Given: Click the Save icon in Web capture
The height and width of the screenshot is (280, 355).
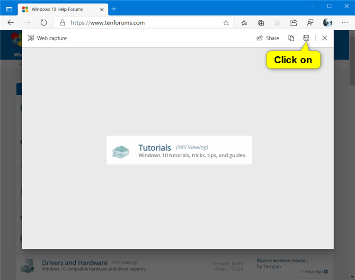Looking at the screenshot, I should click(x=306, y=38).
